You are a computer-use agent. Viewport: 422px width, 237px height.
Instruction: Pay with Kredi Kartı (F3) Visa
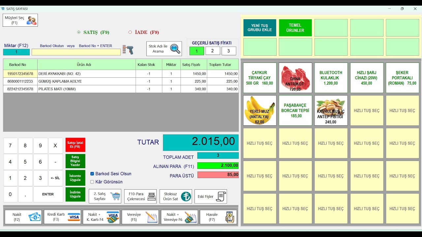62,217
